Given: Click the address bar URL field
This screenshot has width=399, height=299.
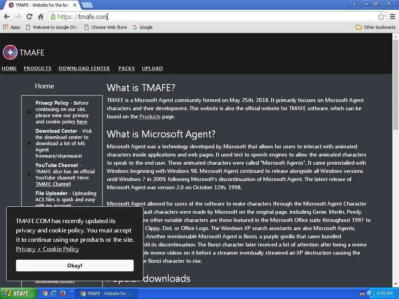Looking at the screenshot, I should (214, 17).
